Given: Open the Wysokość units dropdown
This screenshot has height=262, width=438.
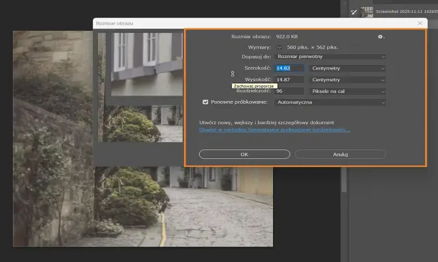Looking at the screenshot, I should click(x=348, y=80).
